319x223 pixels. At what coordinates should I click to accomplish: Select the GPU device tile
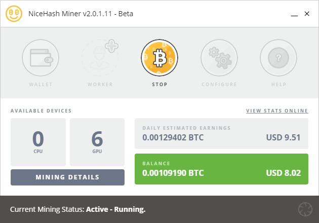[x=97, y=142]
